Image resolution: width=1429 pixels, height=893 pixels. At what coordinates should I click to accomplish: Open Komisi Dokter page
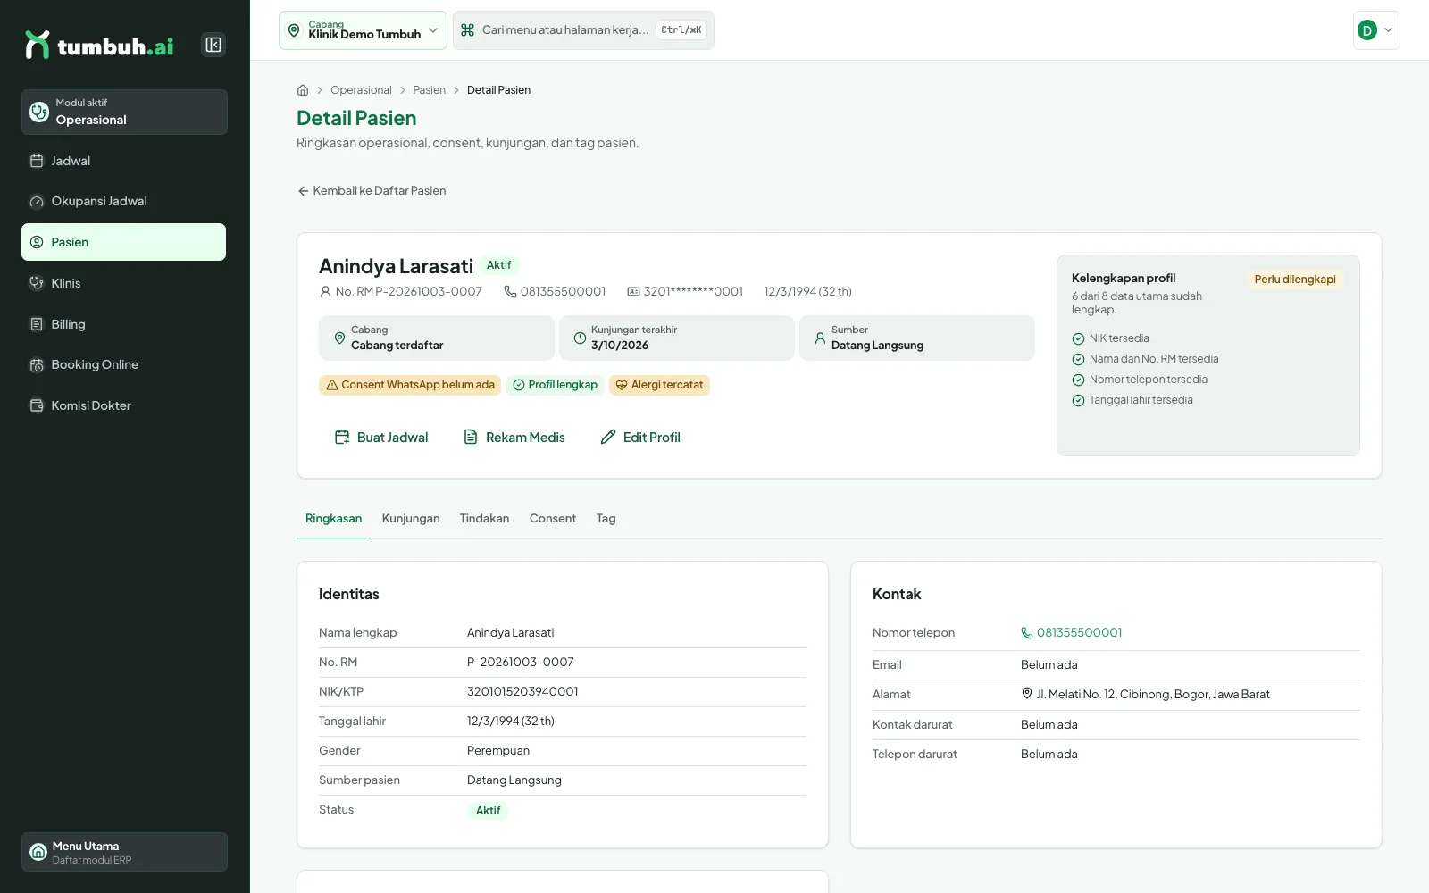click(x=124, y=405)
